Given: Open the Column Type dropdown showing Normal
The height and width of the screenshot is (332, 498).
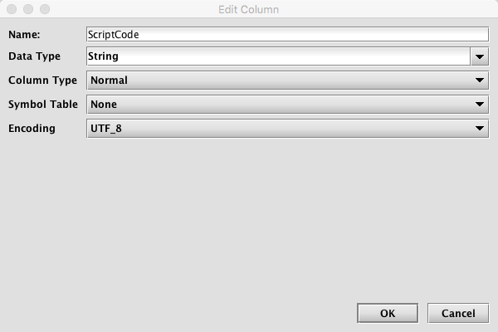Looking at the screenshot, I should point(287,81).
